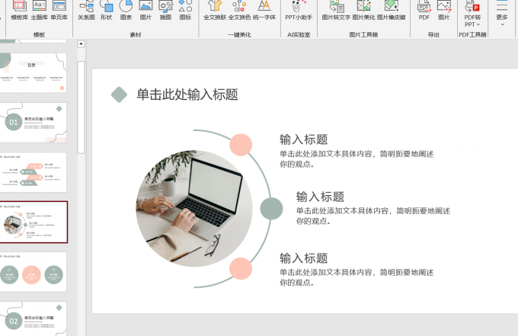Click the slide panel vertical scrollbar thumb
The image size is (518, 336).
click(81, 107)
